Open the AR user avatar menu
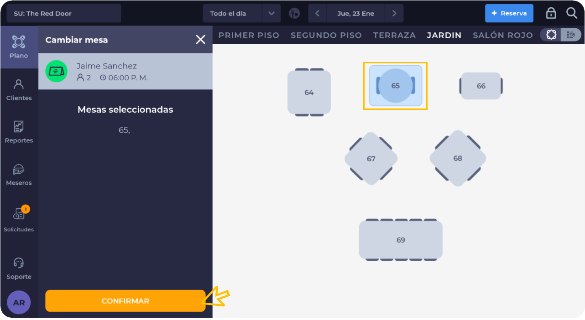Viewport: 585px width, 320px height. pos(19,303)
